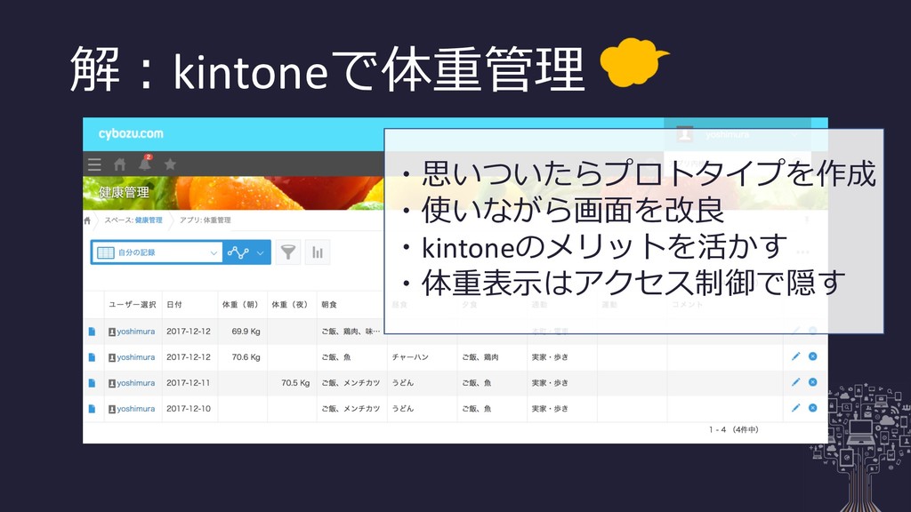
Task: Click the yoshimura link in the 70.6 Kg row
Action: (135, 357)
